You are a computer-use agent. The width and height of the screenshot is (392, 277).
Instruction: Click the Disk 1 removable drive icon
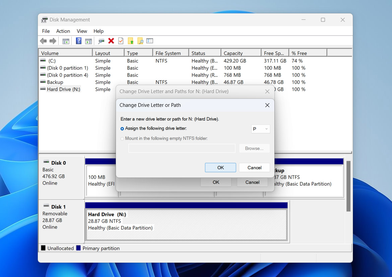click(46, 206)
